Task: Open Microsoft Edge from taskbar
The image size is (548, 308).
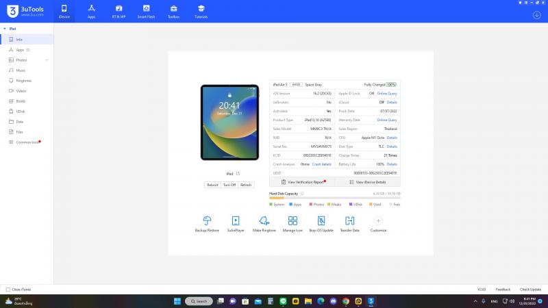Action: click(321, 301)
